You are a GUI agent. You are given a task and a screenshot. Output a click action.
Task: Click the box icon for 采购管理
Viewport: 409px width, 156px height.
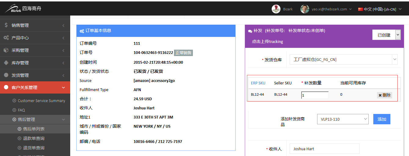click(6, 50)
